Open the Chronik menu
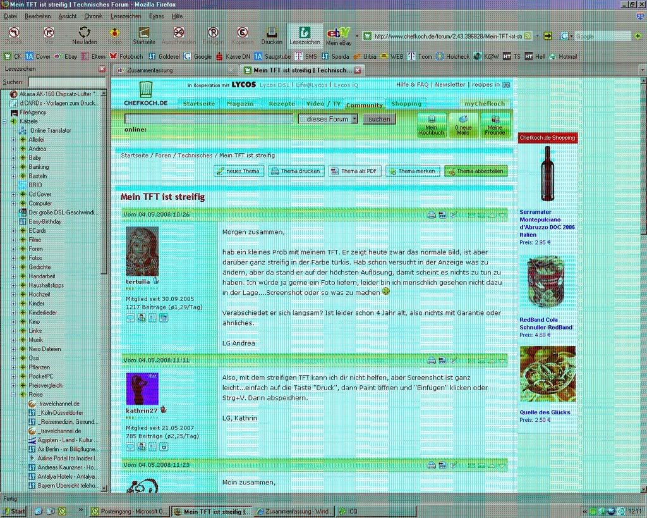 pos(93,16)
